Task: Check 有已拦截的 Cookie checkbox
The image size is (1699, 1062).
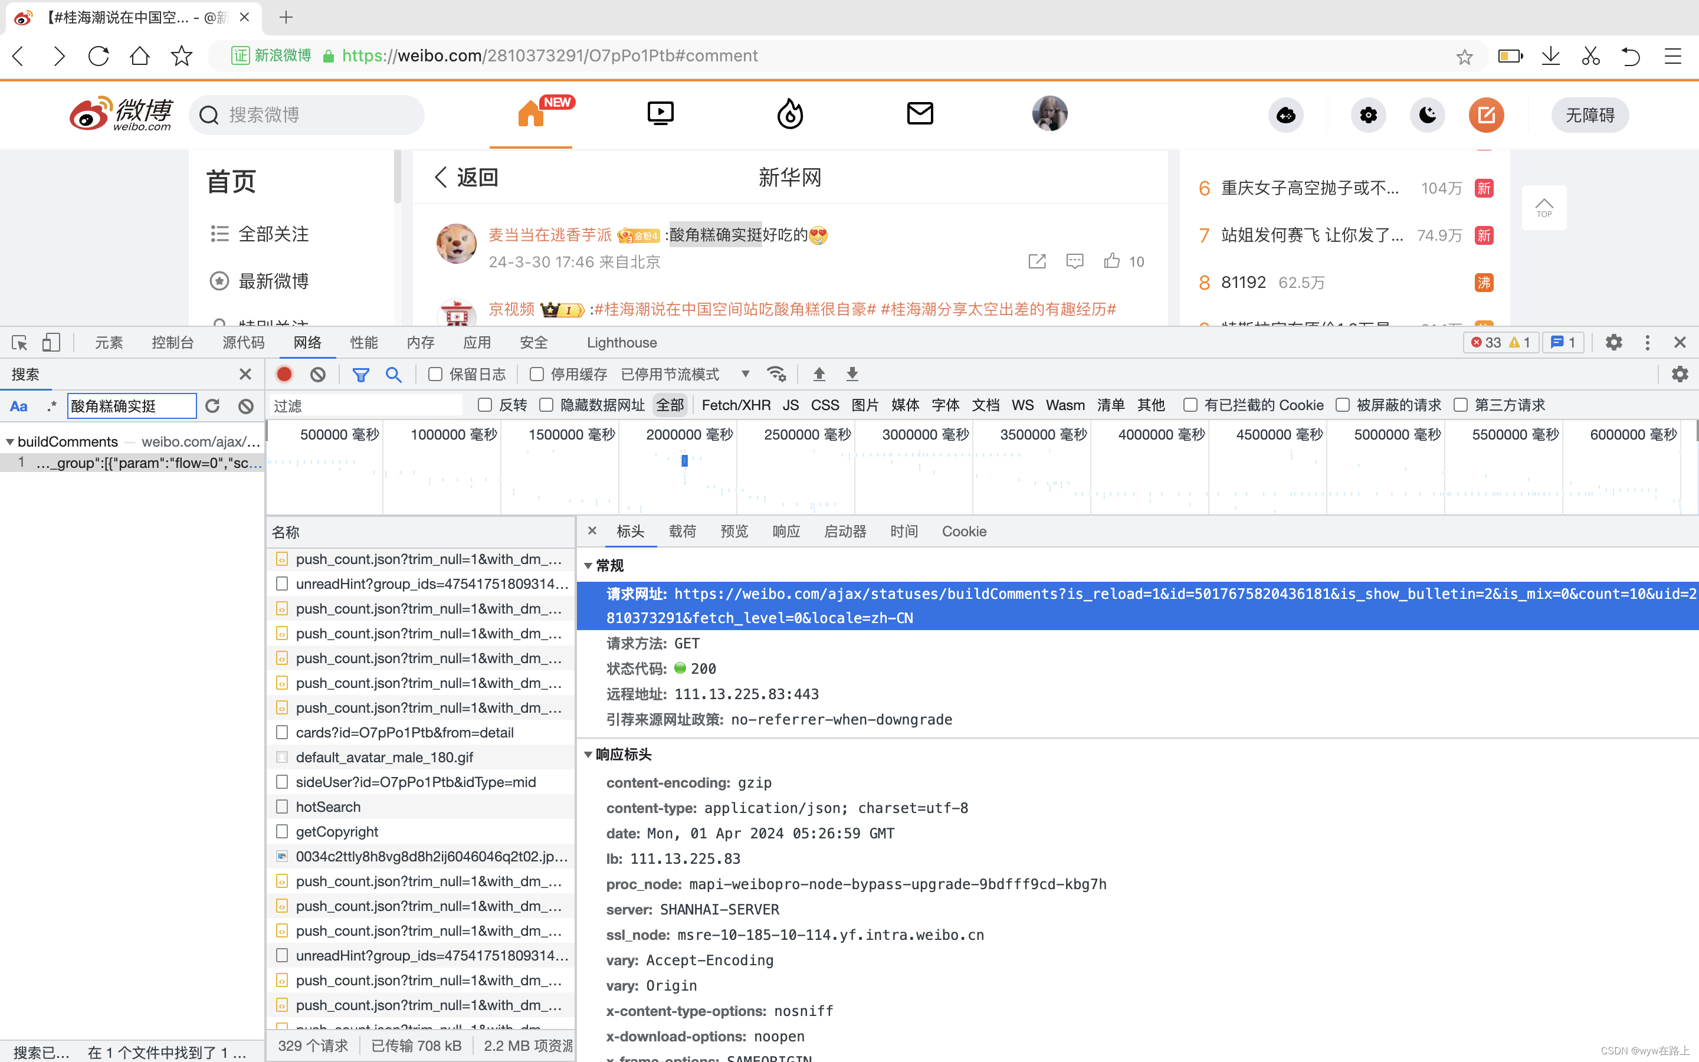Action: tap(1190, 405)
